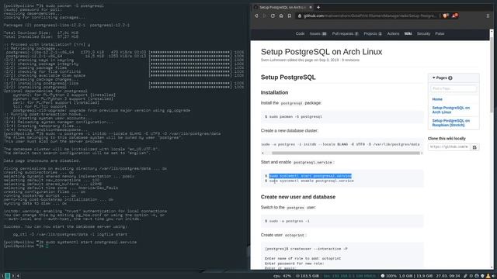The height and width of the screenshot is (279, 497).
Task: Click right arrow of code scrollbar
Action: (422, 153)
